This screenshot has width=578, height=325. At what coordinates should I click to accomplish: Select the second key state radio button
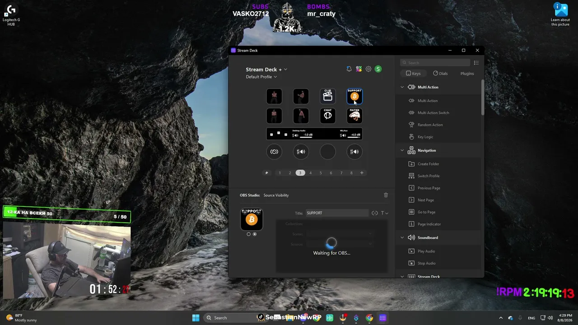pyautogui.click(x=255, y=234)
